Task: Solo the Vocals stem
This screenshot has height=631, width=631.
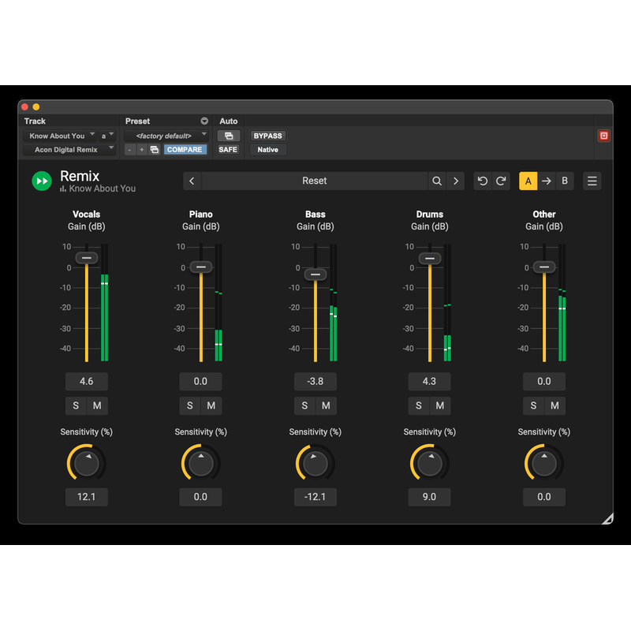Action: click(x=77, y=405)
